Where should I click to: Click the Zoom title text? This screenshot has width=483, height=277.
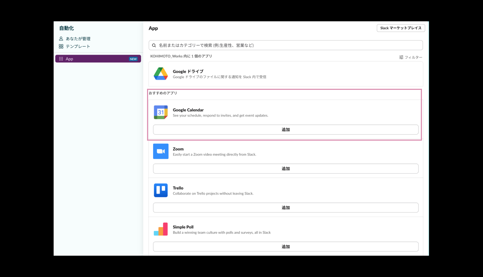tap(178, 149)
